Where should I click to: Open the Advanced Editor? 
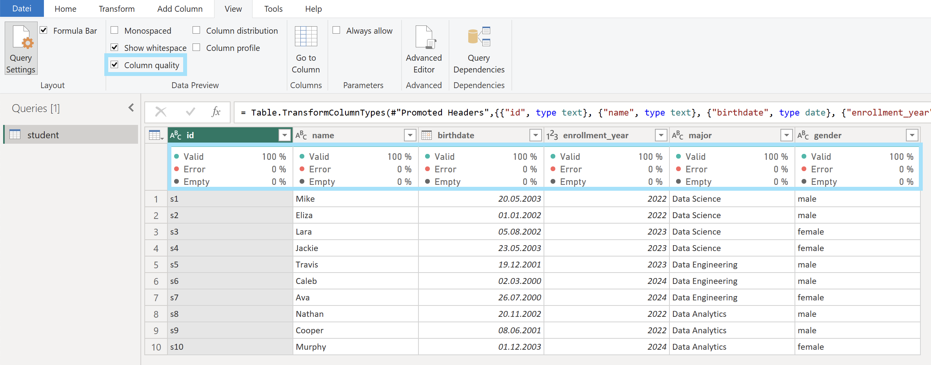coord(424,48)
